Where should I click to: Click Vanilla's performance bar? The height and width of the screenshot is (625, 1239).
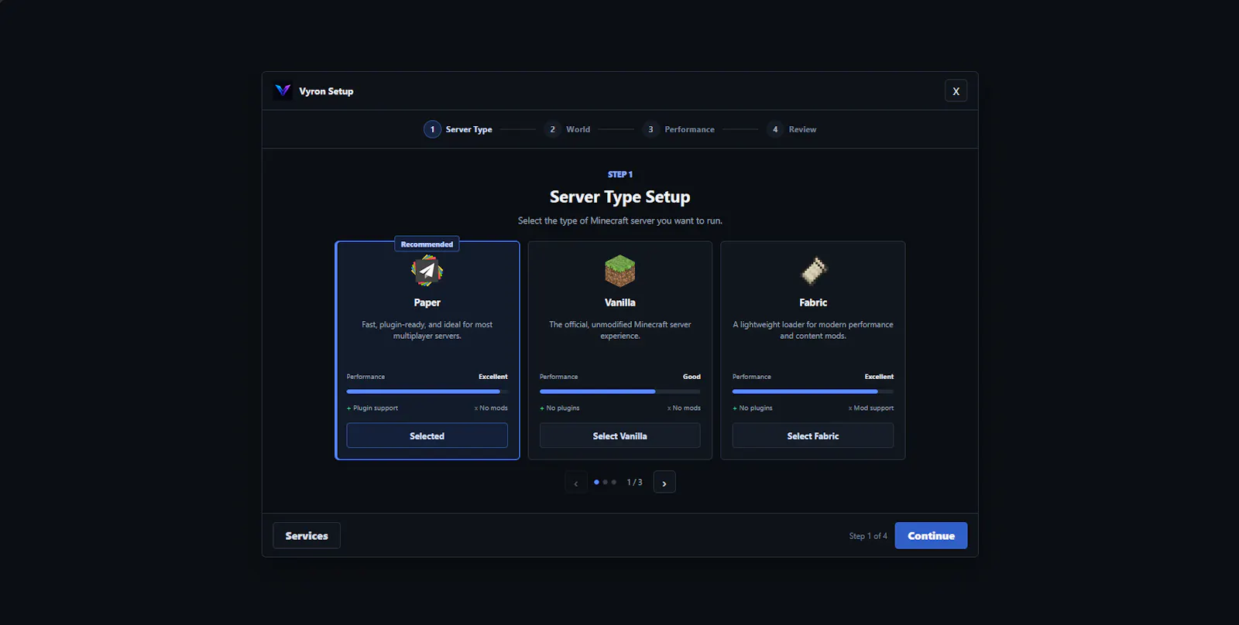pos(619,391)
